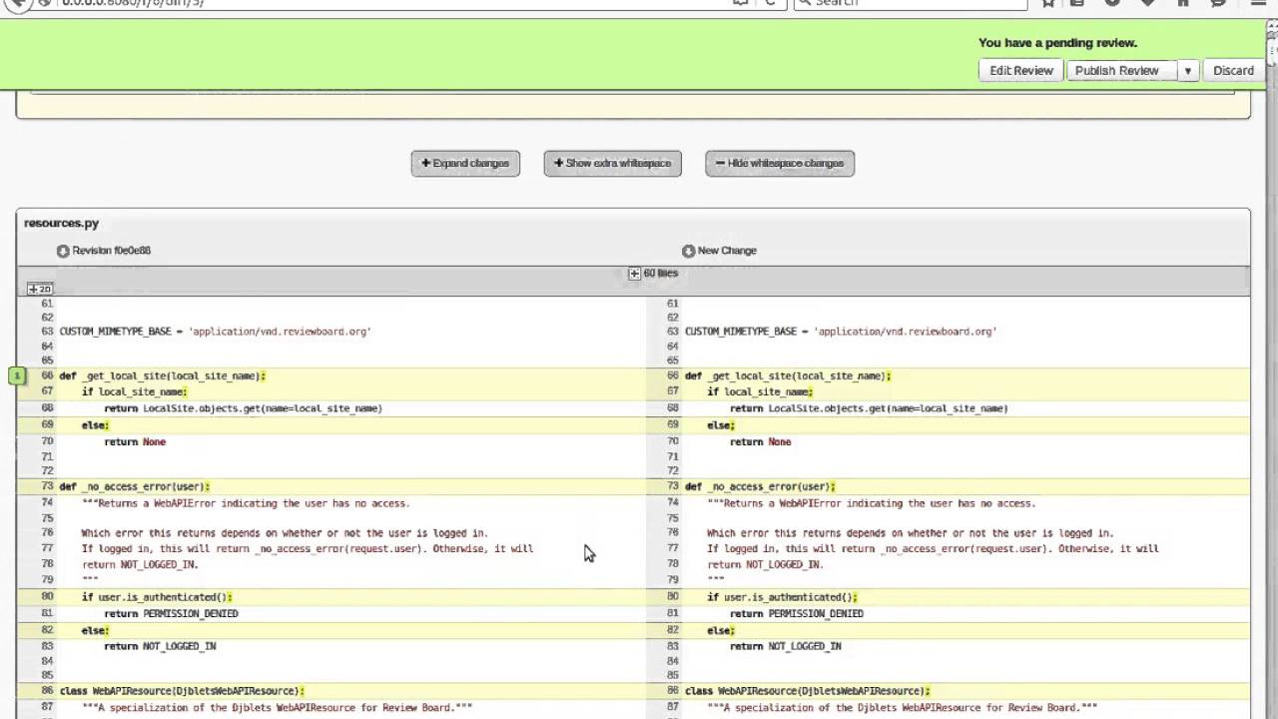Open the green comment flag on line 66
Screen dimensions: 1278x719
[18, 375]
